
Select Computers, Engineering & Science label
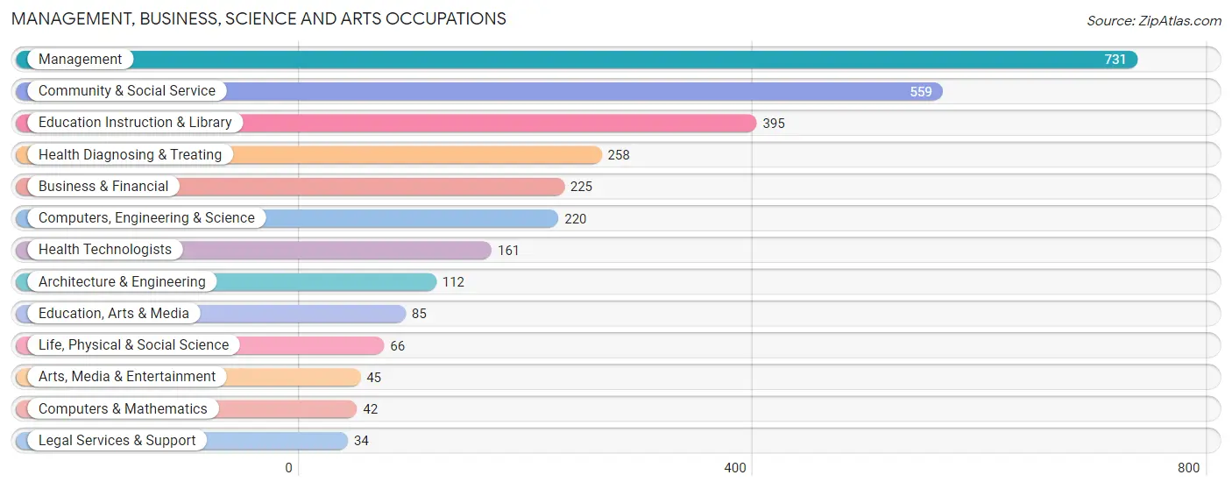[146, 218]
